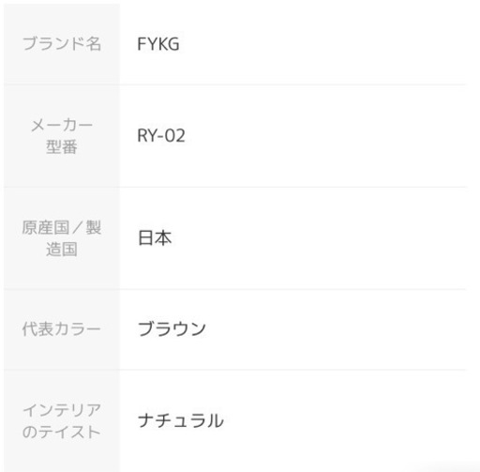This screenshot has height=472, width=480.
Task: Select the ナチュラル taste value
Action: [181, 420]
